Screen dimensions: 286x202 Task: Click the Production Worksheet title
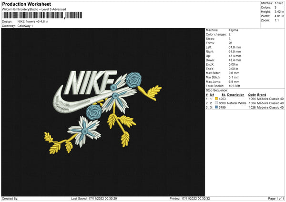[x=26, y=4]
